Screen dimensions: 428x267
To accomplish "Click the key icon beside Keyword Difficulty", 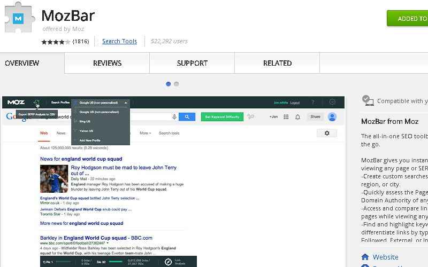I will tap(250, 116).
